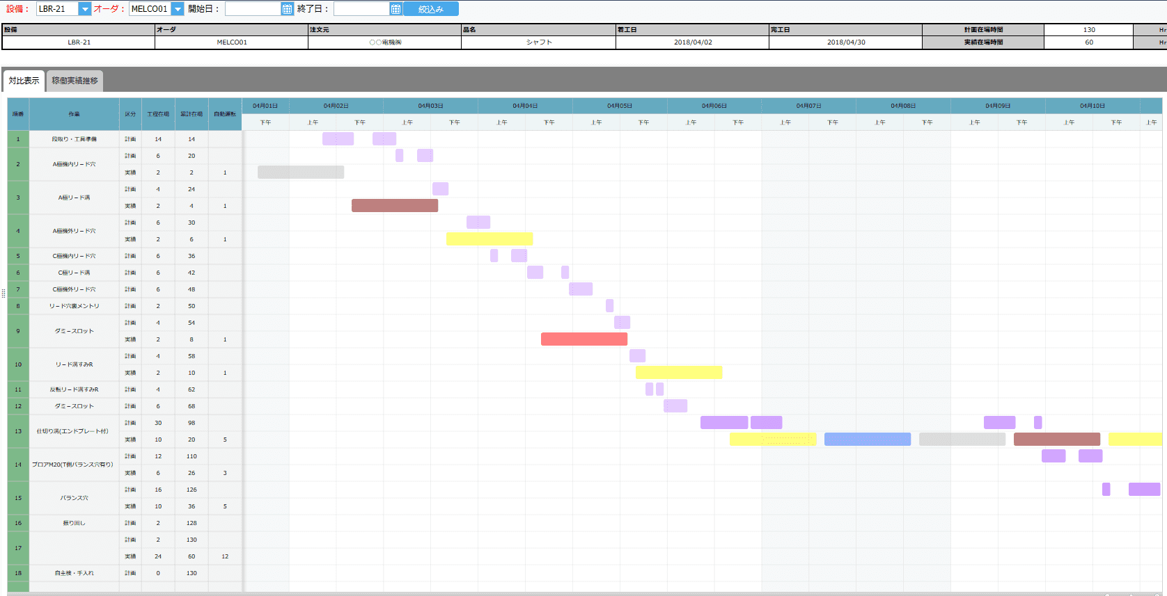1167x596 pixels.
Task: Select the 仕切り溝(エンドプレート付) task cell
Action: pyautogui.click(x=74, y=431)
